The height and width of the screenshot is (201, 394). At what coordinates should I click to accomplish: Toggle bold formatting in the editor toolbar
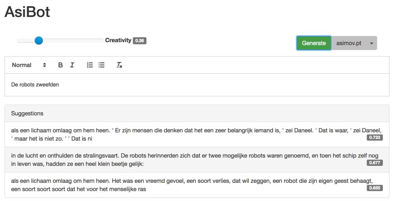60,65
